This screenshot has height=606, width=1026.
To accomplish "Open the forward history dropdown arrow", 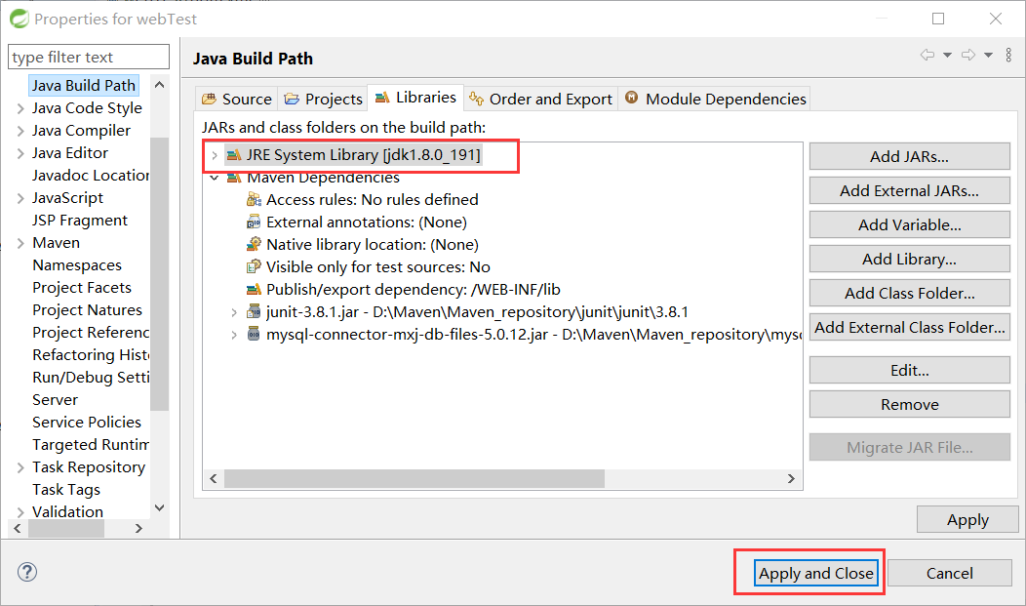I will [x=988, y=55].
